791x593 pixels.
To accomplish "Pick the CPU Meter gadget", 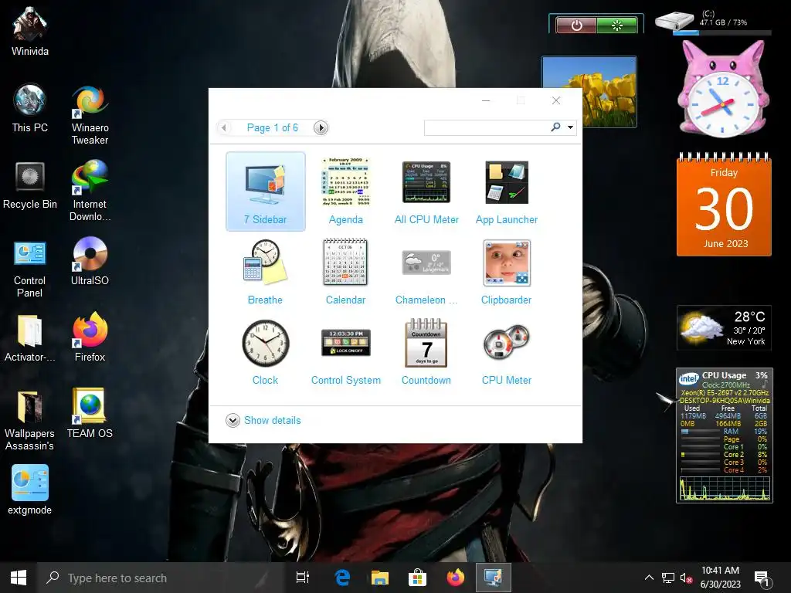I will coord(507,352).
